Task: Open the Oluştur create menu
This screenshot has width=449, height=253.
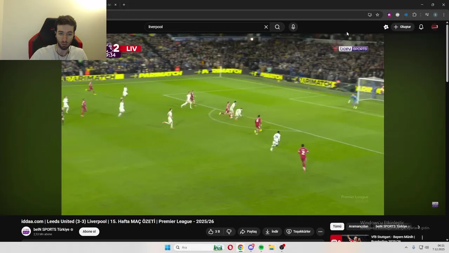Action: coord(402,27)
